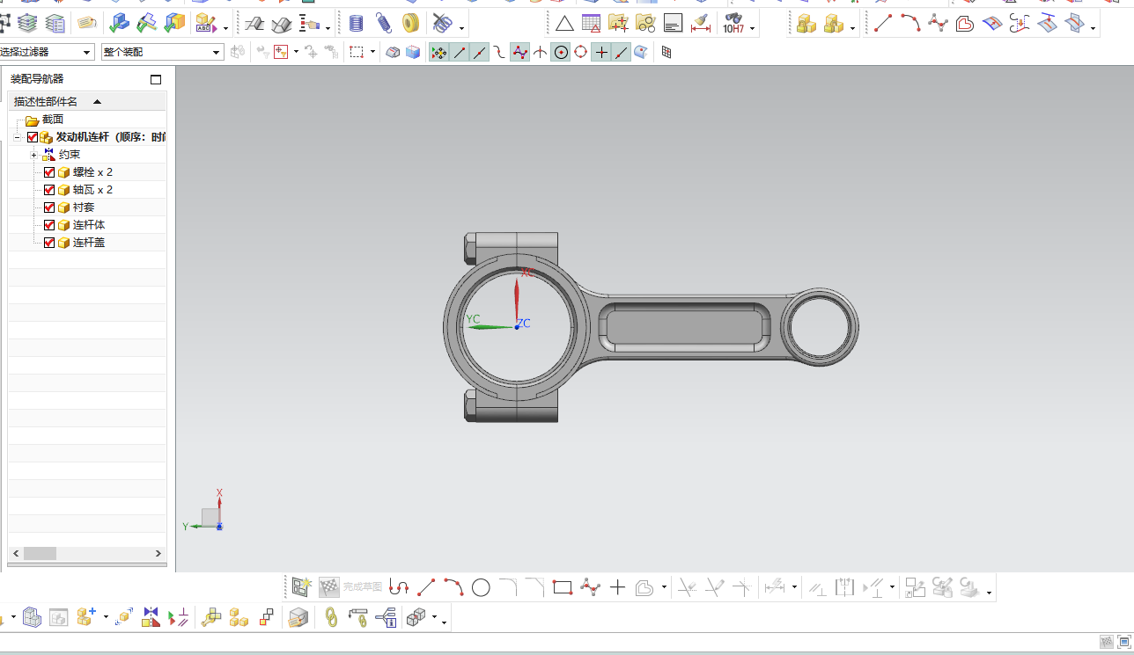Click the 约束 row label
The image size is (1134, 655).
point(70,155)
